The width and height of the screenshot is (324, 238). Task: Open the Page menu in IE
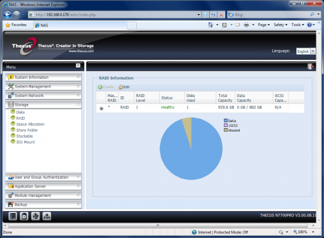coord(264,25)
